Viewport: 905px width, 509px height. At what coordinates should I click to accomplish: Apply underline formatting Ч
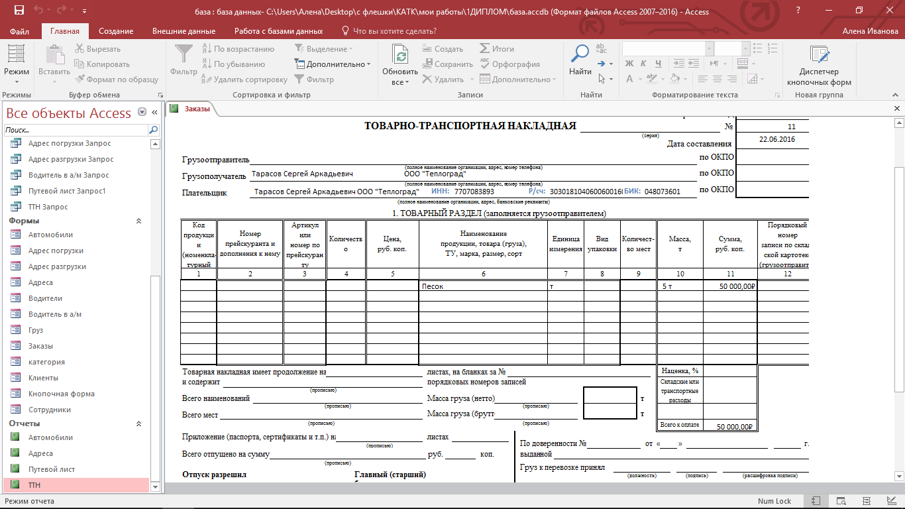point(658,64)
